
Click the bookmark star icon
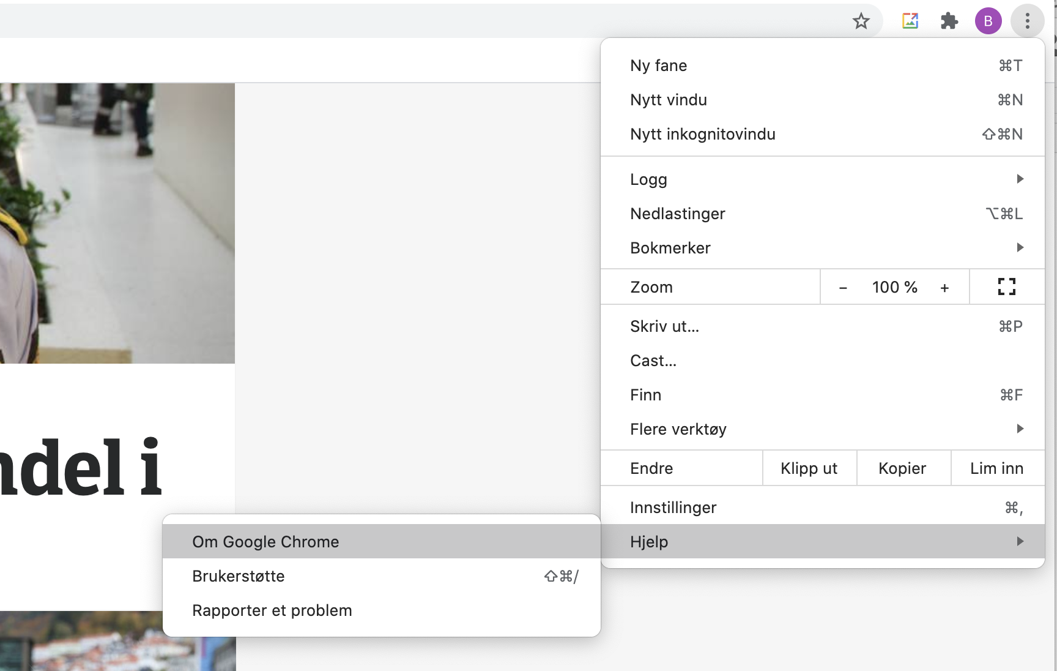click(861, 21)
